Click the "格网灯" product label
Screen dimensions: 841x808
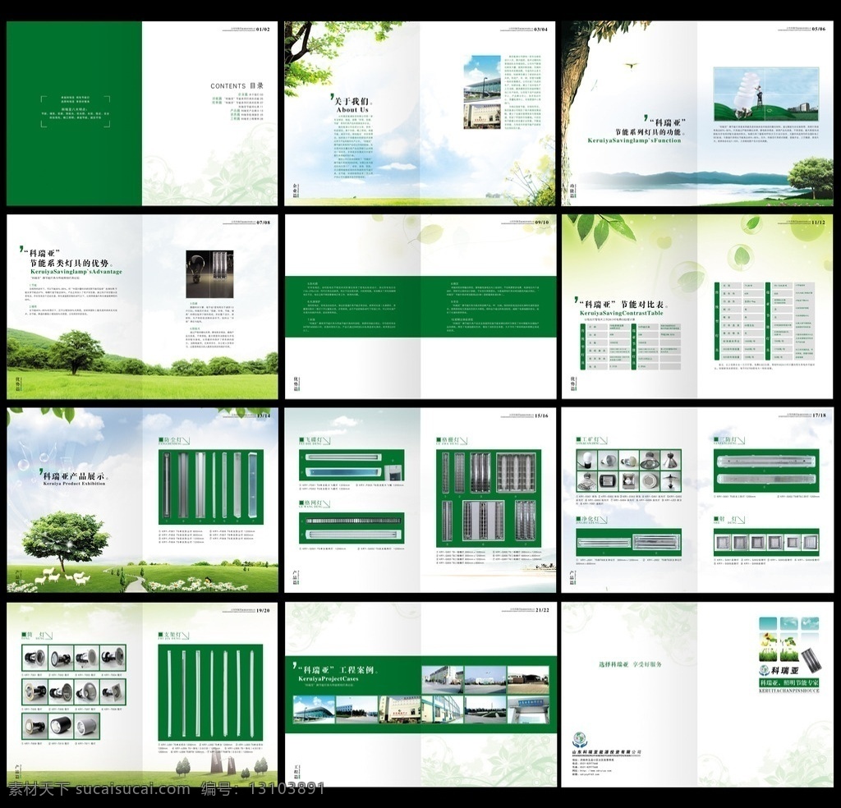(313, 503)
